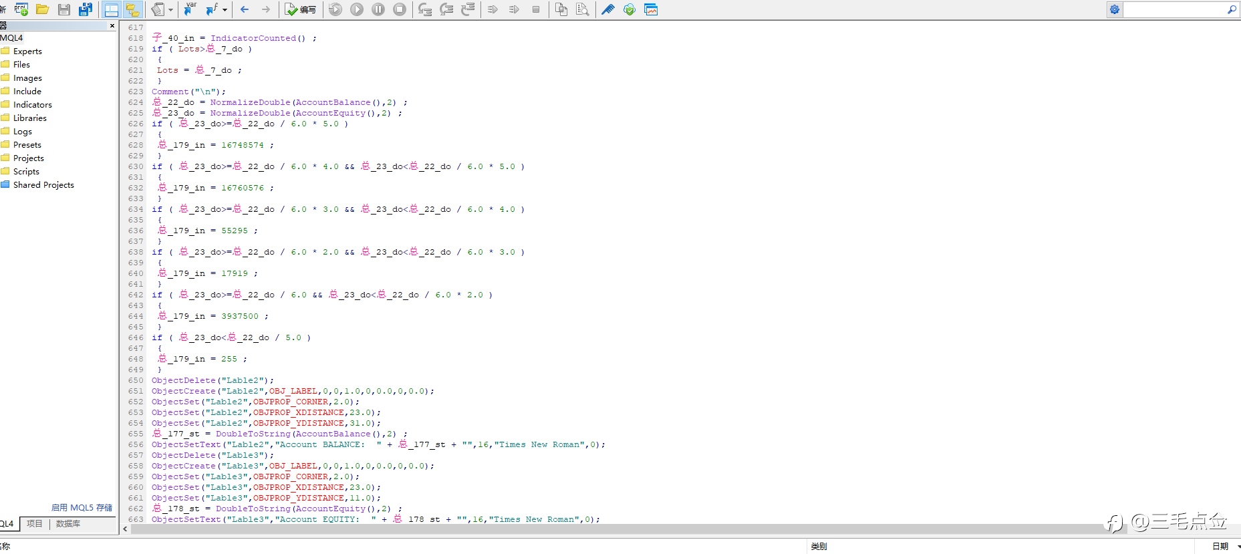Screen dimensions: 1241x554
Task: Open find in files icon
Action: click(583, 9)
